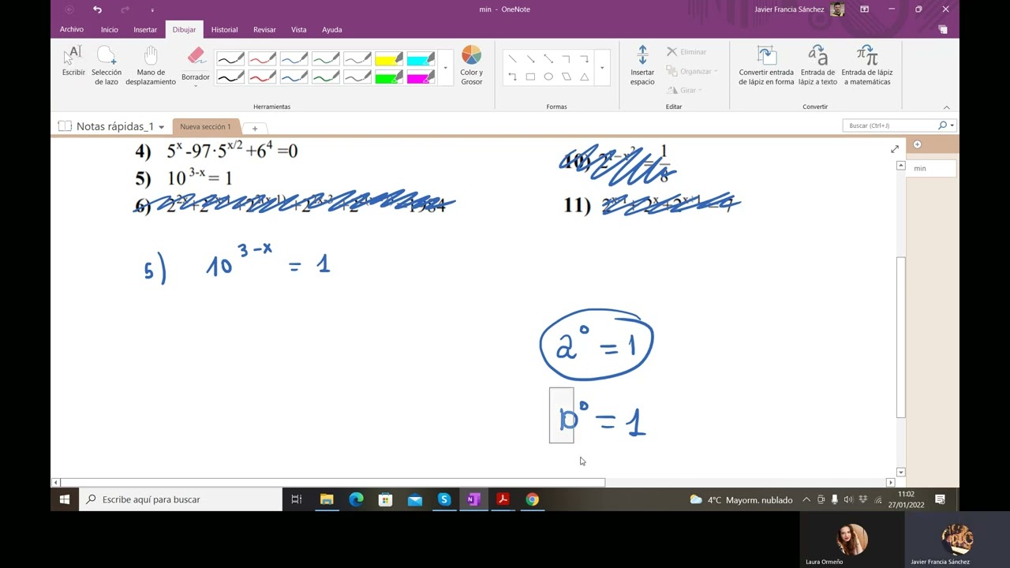Image resolution: width=1010 pixels, height=568 pixels.
Task: Switch to the Revisar tab
Action: pos(264,30)
